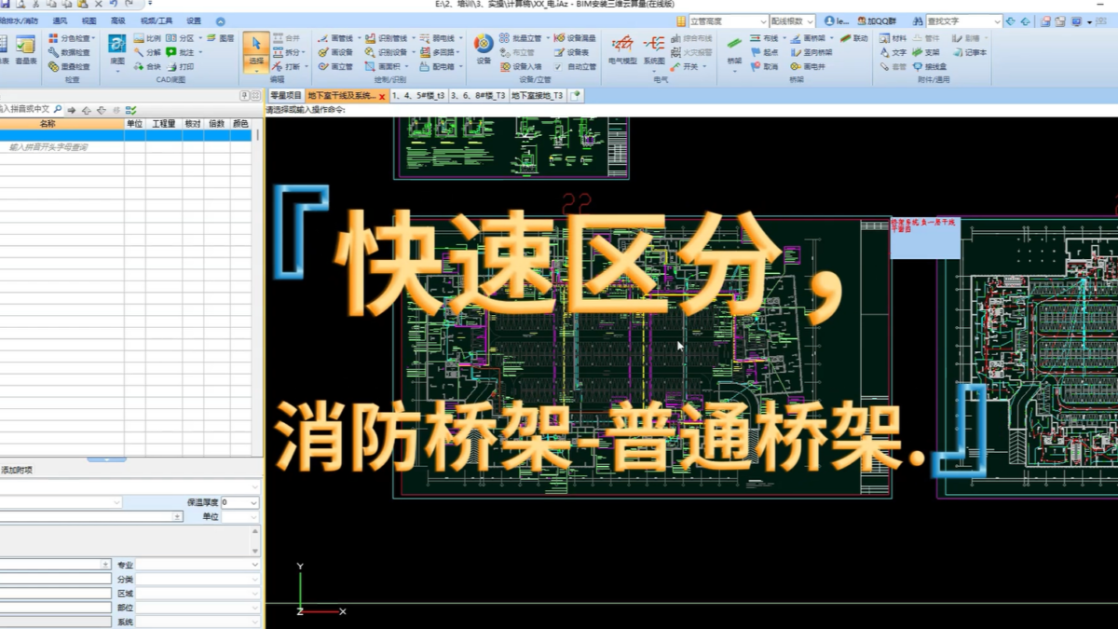
Task: Click 比例 scale tool
Action: [147, 38]
